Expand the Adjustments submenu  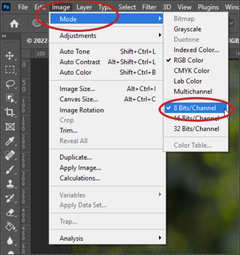tap(77, 36)
